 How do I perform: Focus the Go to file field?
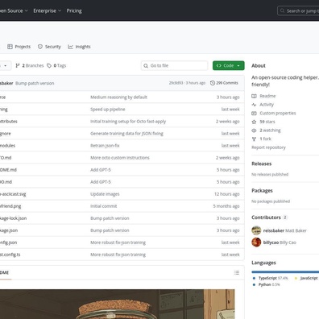point(174,65)
